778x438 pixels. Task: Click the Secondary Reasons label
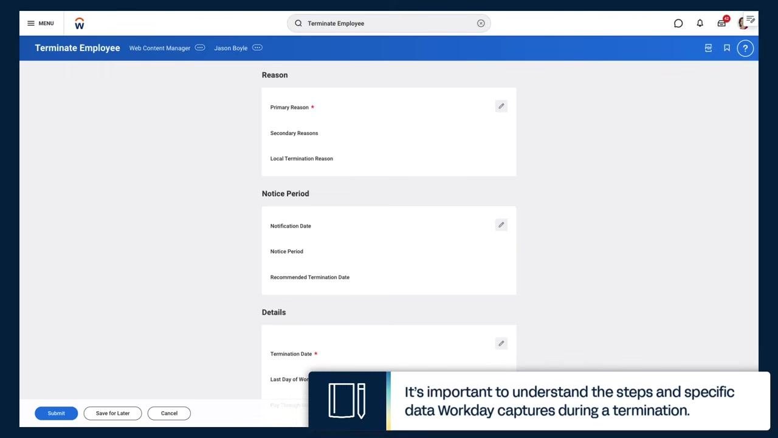tap(294, 133)
